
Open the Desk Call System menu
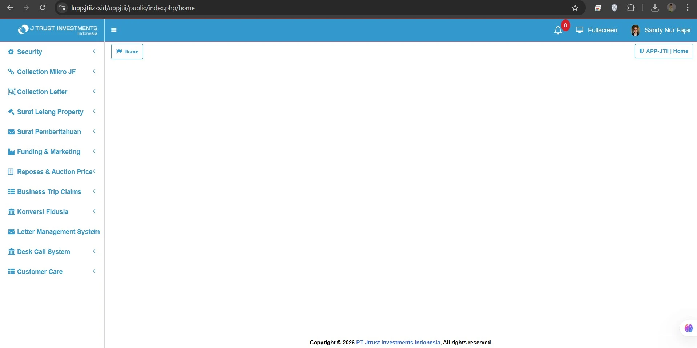click(43, 252)
